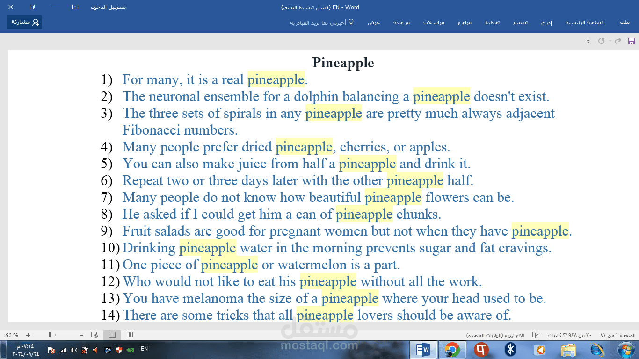This screenshot has width=639, height=359.
Task: Select the Print Layout view icon
Action: tap(112, 335)
